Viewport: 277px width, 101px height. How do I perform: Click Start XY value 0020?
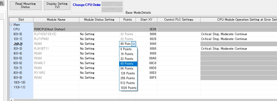[x=153, y=39]
